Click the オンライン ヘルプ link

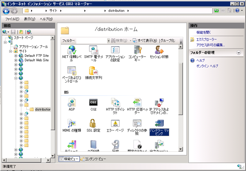pos(207,66)
